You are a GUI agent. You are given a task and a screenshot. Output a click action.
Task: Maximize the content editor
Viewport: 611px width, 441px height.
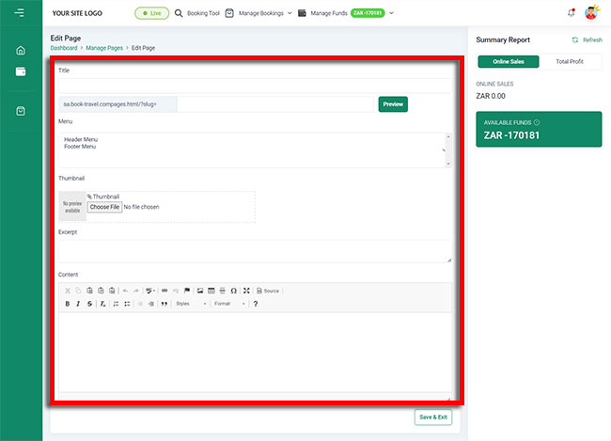[245, 291]
